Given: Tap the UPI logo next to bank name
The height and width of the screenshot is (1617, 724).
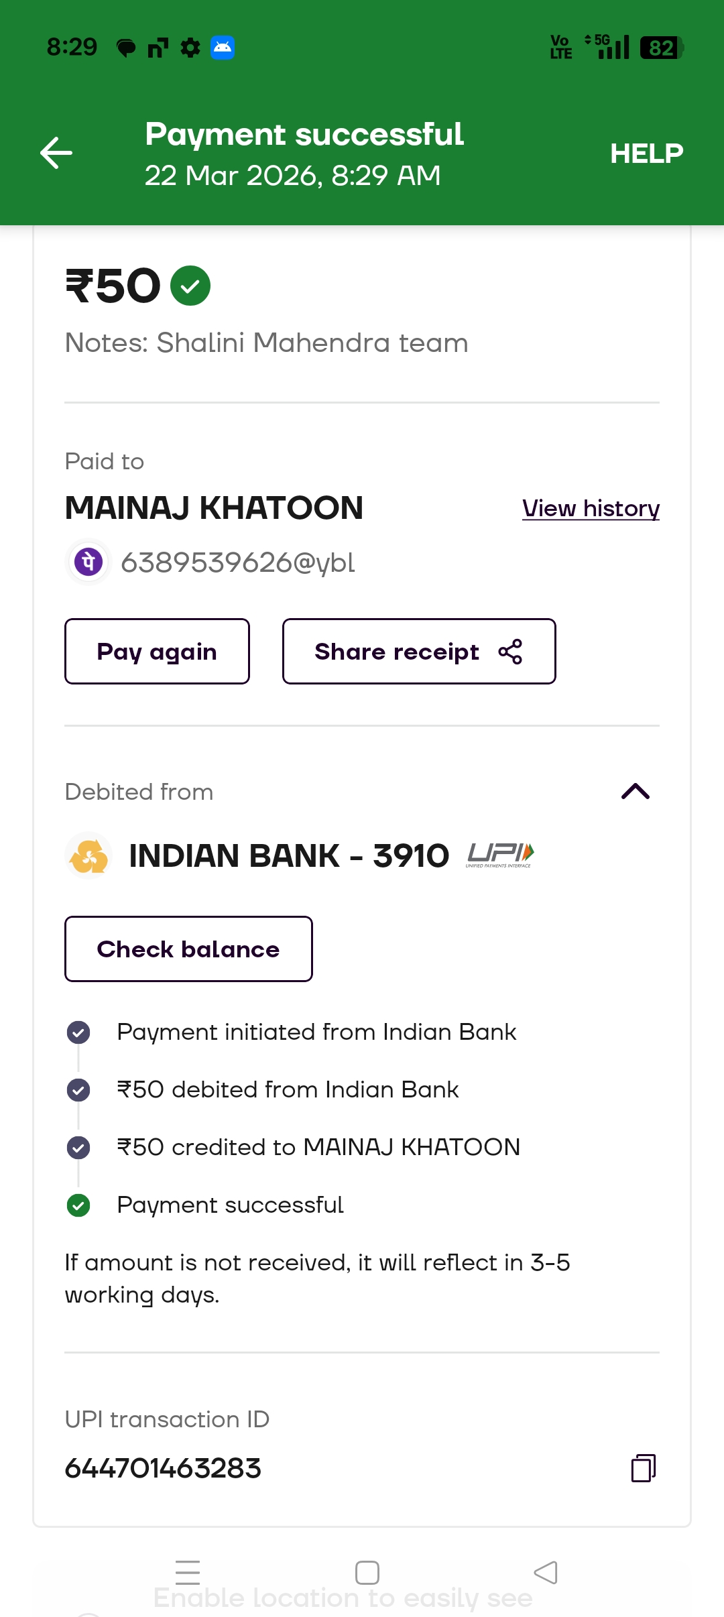Looking at the screenshot, I should click(500, 855).
